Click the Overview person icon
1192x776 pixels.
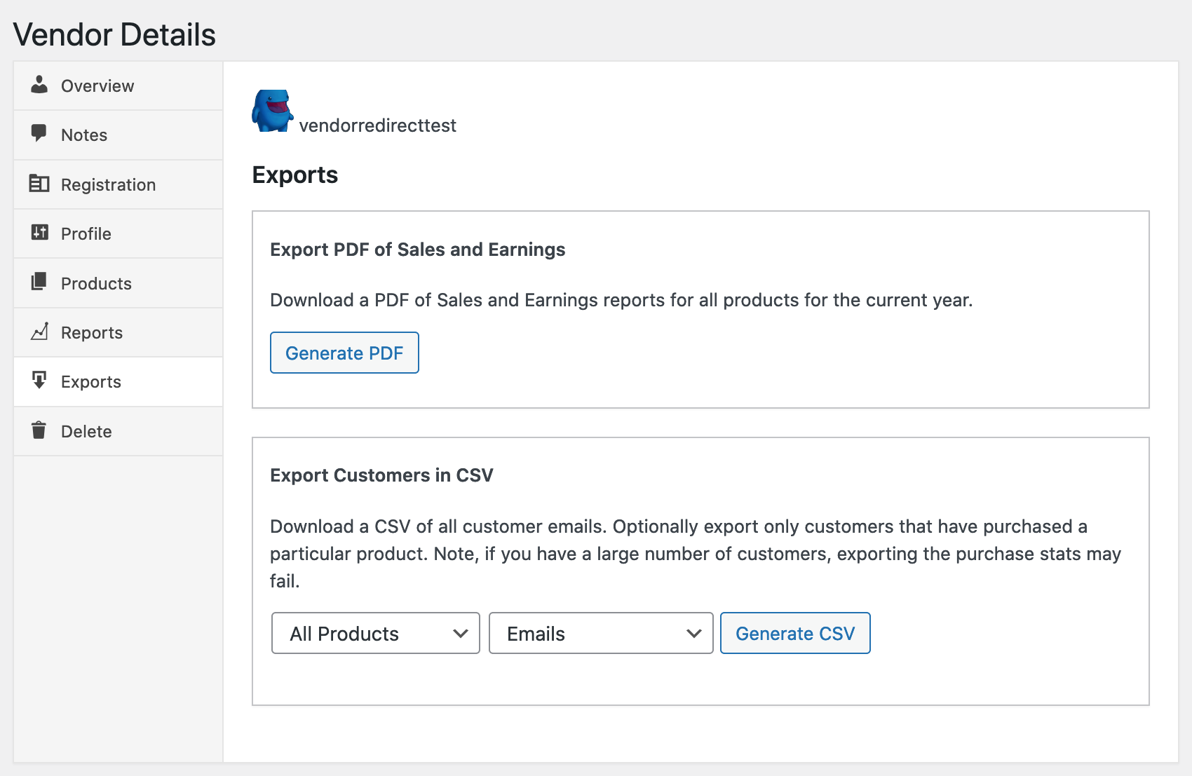[39, 85]
